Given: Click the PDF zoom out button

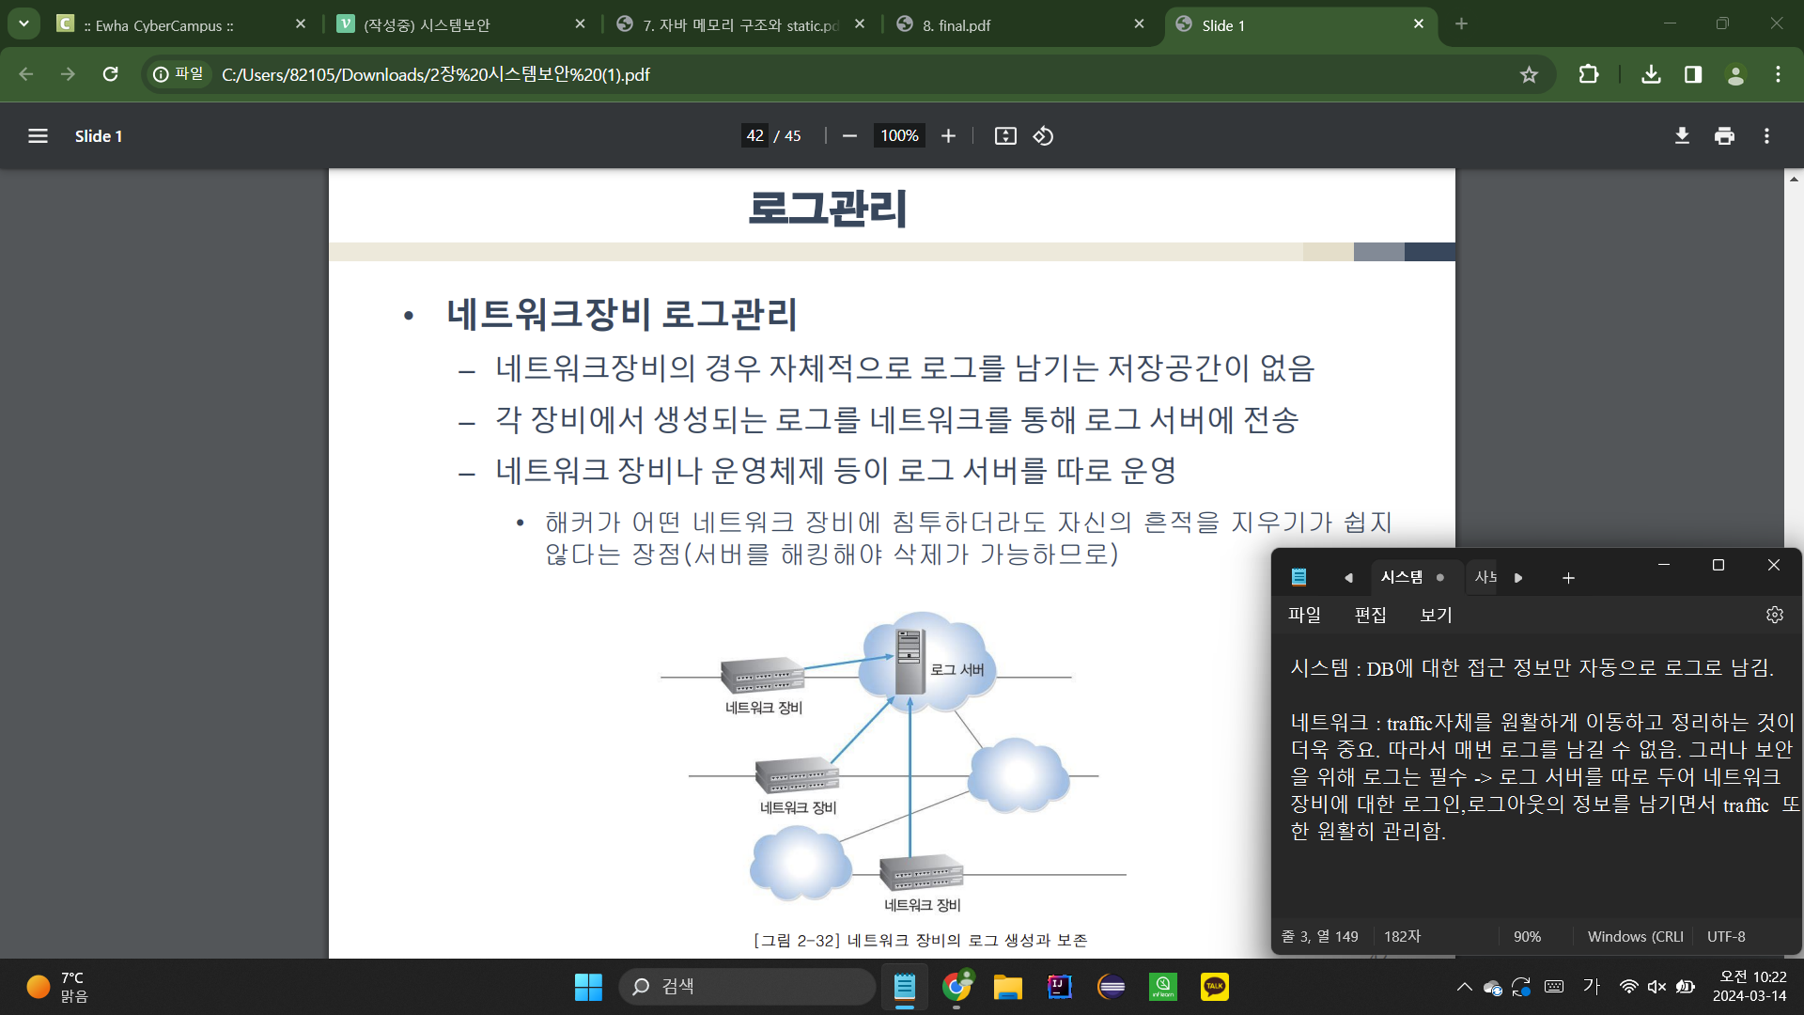Looking at the screenshot, I should [x=849, y=136].
